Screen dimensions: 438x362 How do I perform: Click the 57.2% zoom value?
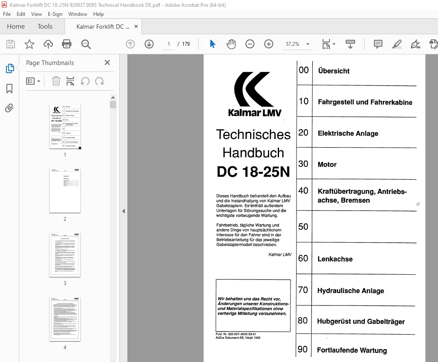click(292, 44)
